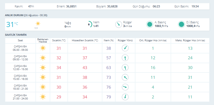Click wind direction arrow for 09.00 - 12.00
This screenshot has height=105, width=214.
[x=125, y=58]
